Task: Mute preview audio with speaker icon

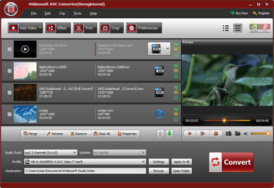Action: [246, 134]
